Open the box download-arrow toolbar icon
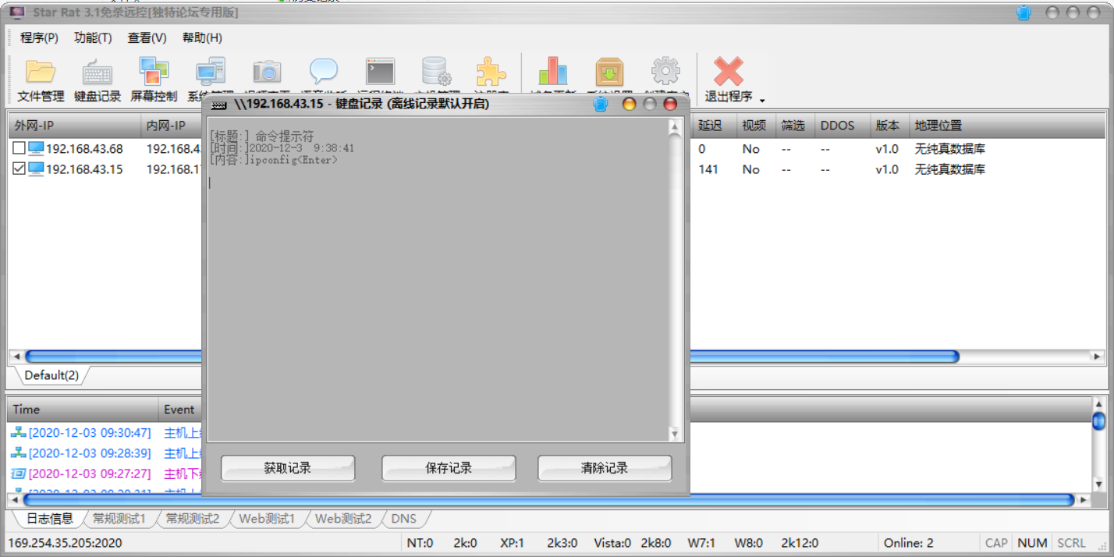Screen dimensions: 1114x557 pos(609,72)
